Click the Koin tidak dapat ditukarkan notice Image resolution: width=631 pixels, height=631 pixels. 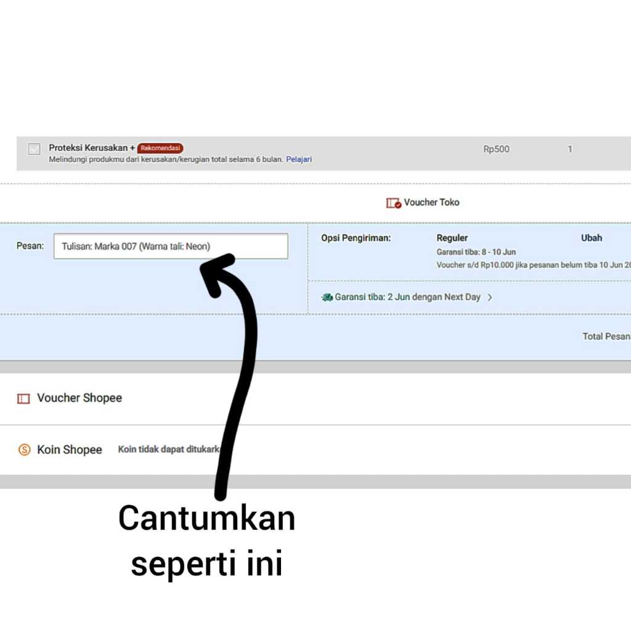tap(169, 449)
